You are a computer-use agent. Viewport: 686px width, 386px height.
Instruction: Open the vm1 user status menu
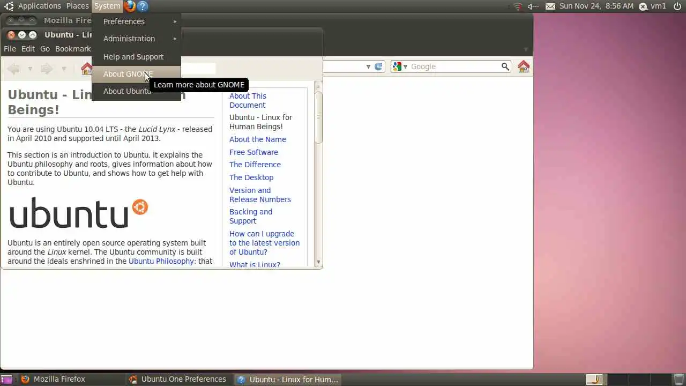652,6
